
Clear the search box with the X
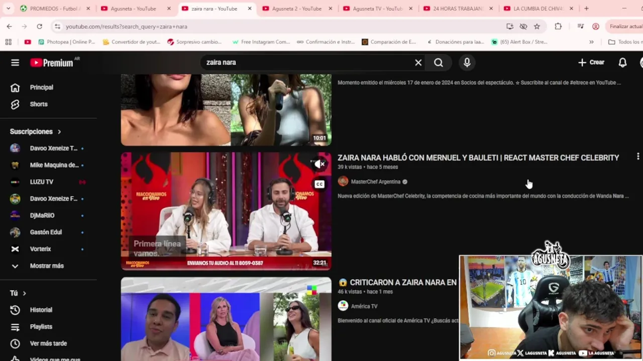click(x=418, y=63)
